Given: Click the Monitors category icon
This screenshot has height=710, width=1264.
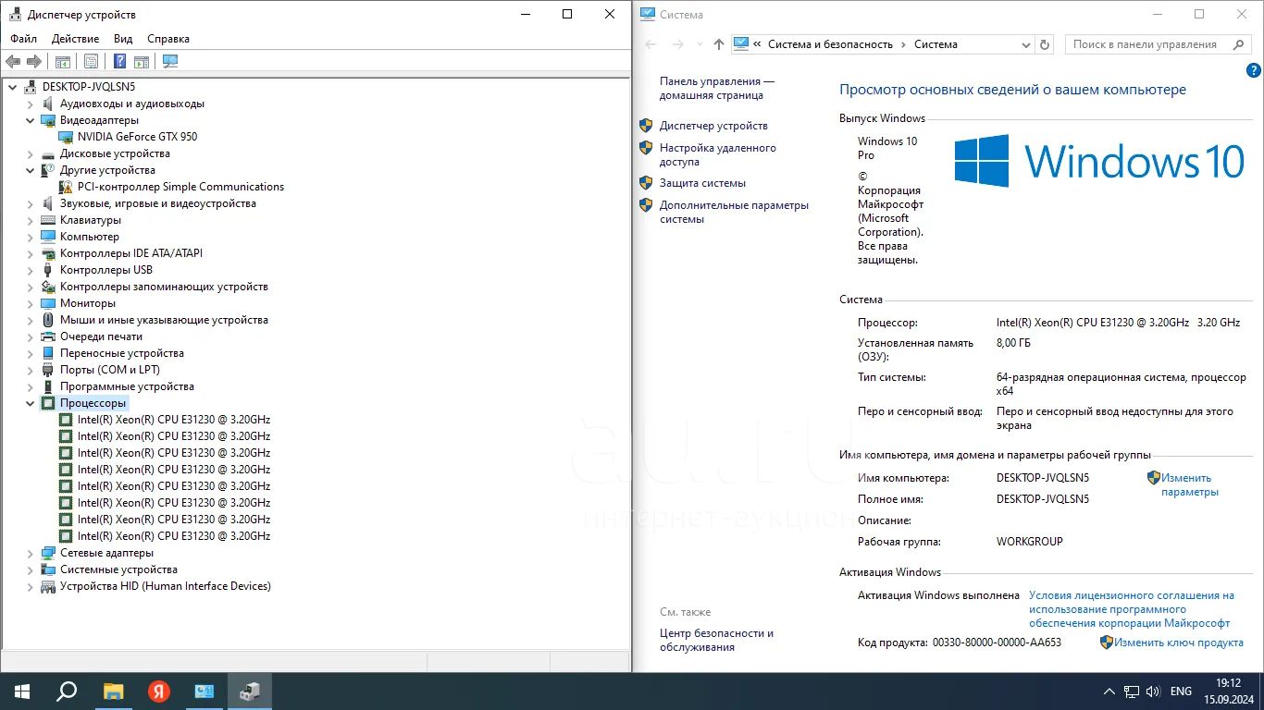Looking at the screenshot, I should (49, 303).
